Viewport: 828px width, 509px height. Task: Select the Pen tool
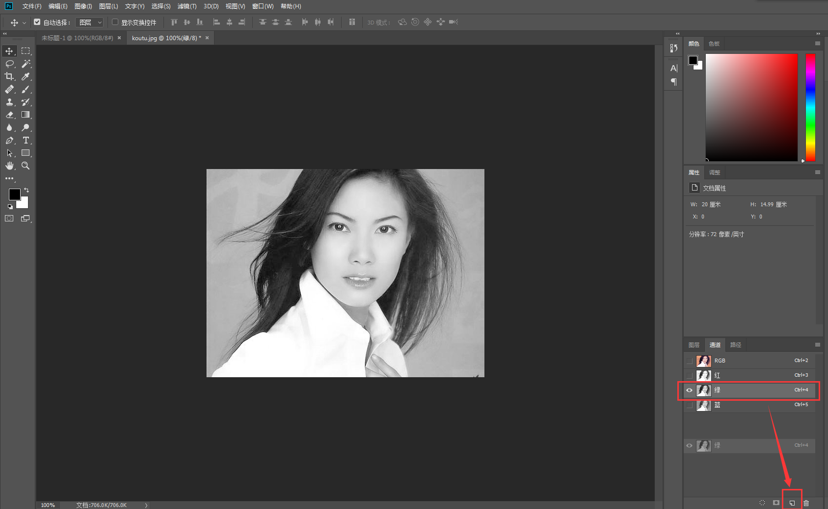coord(9,140)
